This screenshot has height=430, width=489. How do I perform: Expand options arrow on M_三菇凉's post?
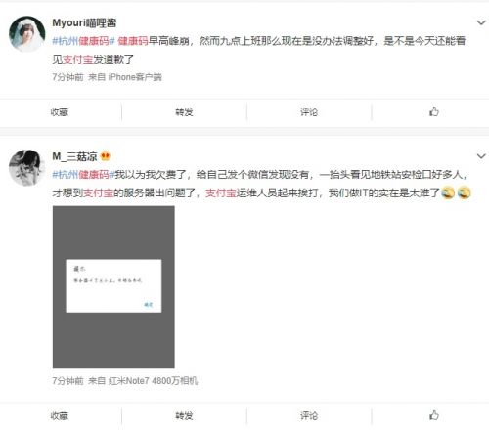[x=481, y=156]
